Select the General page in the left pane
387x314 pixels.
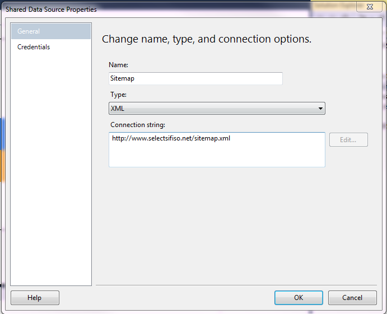pyautogui.click(x=50, y=31)
